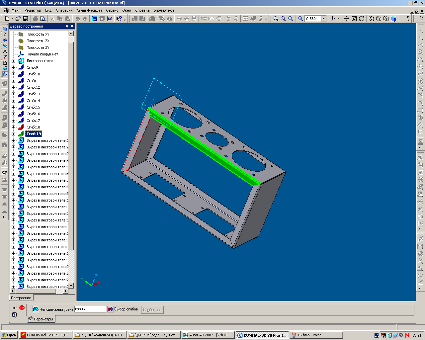This screenshot has width=425, height=340.
Task: Open the orientation axes dropdown
Action: tap(338, 19)
